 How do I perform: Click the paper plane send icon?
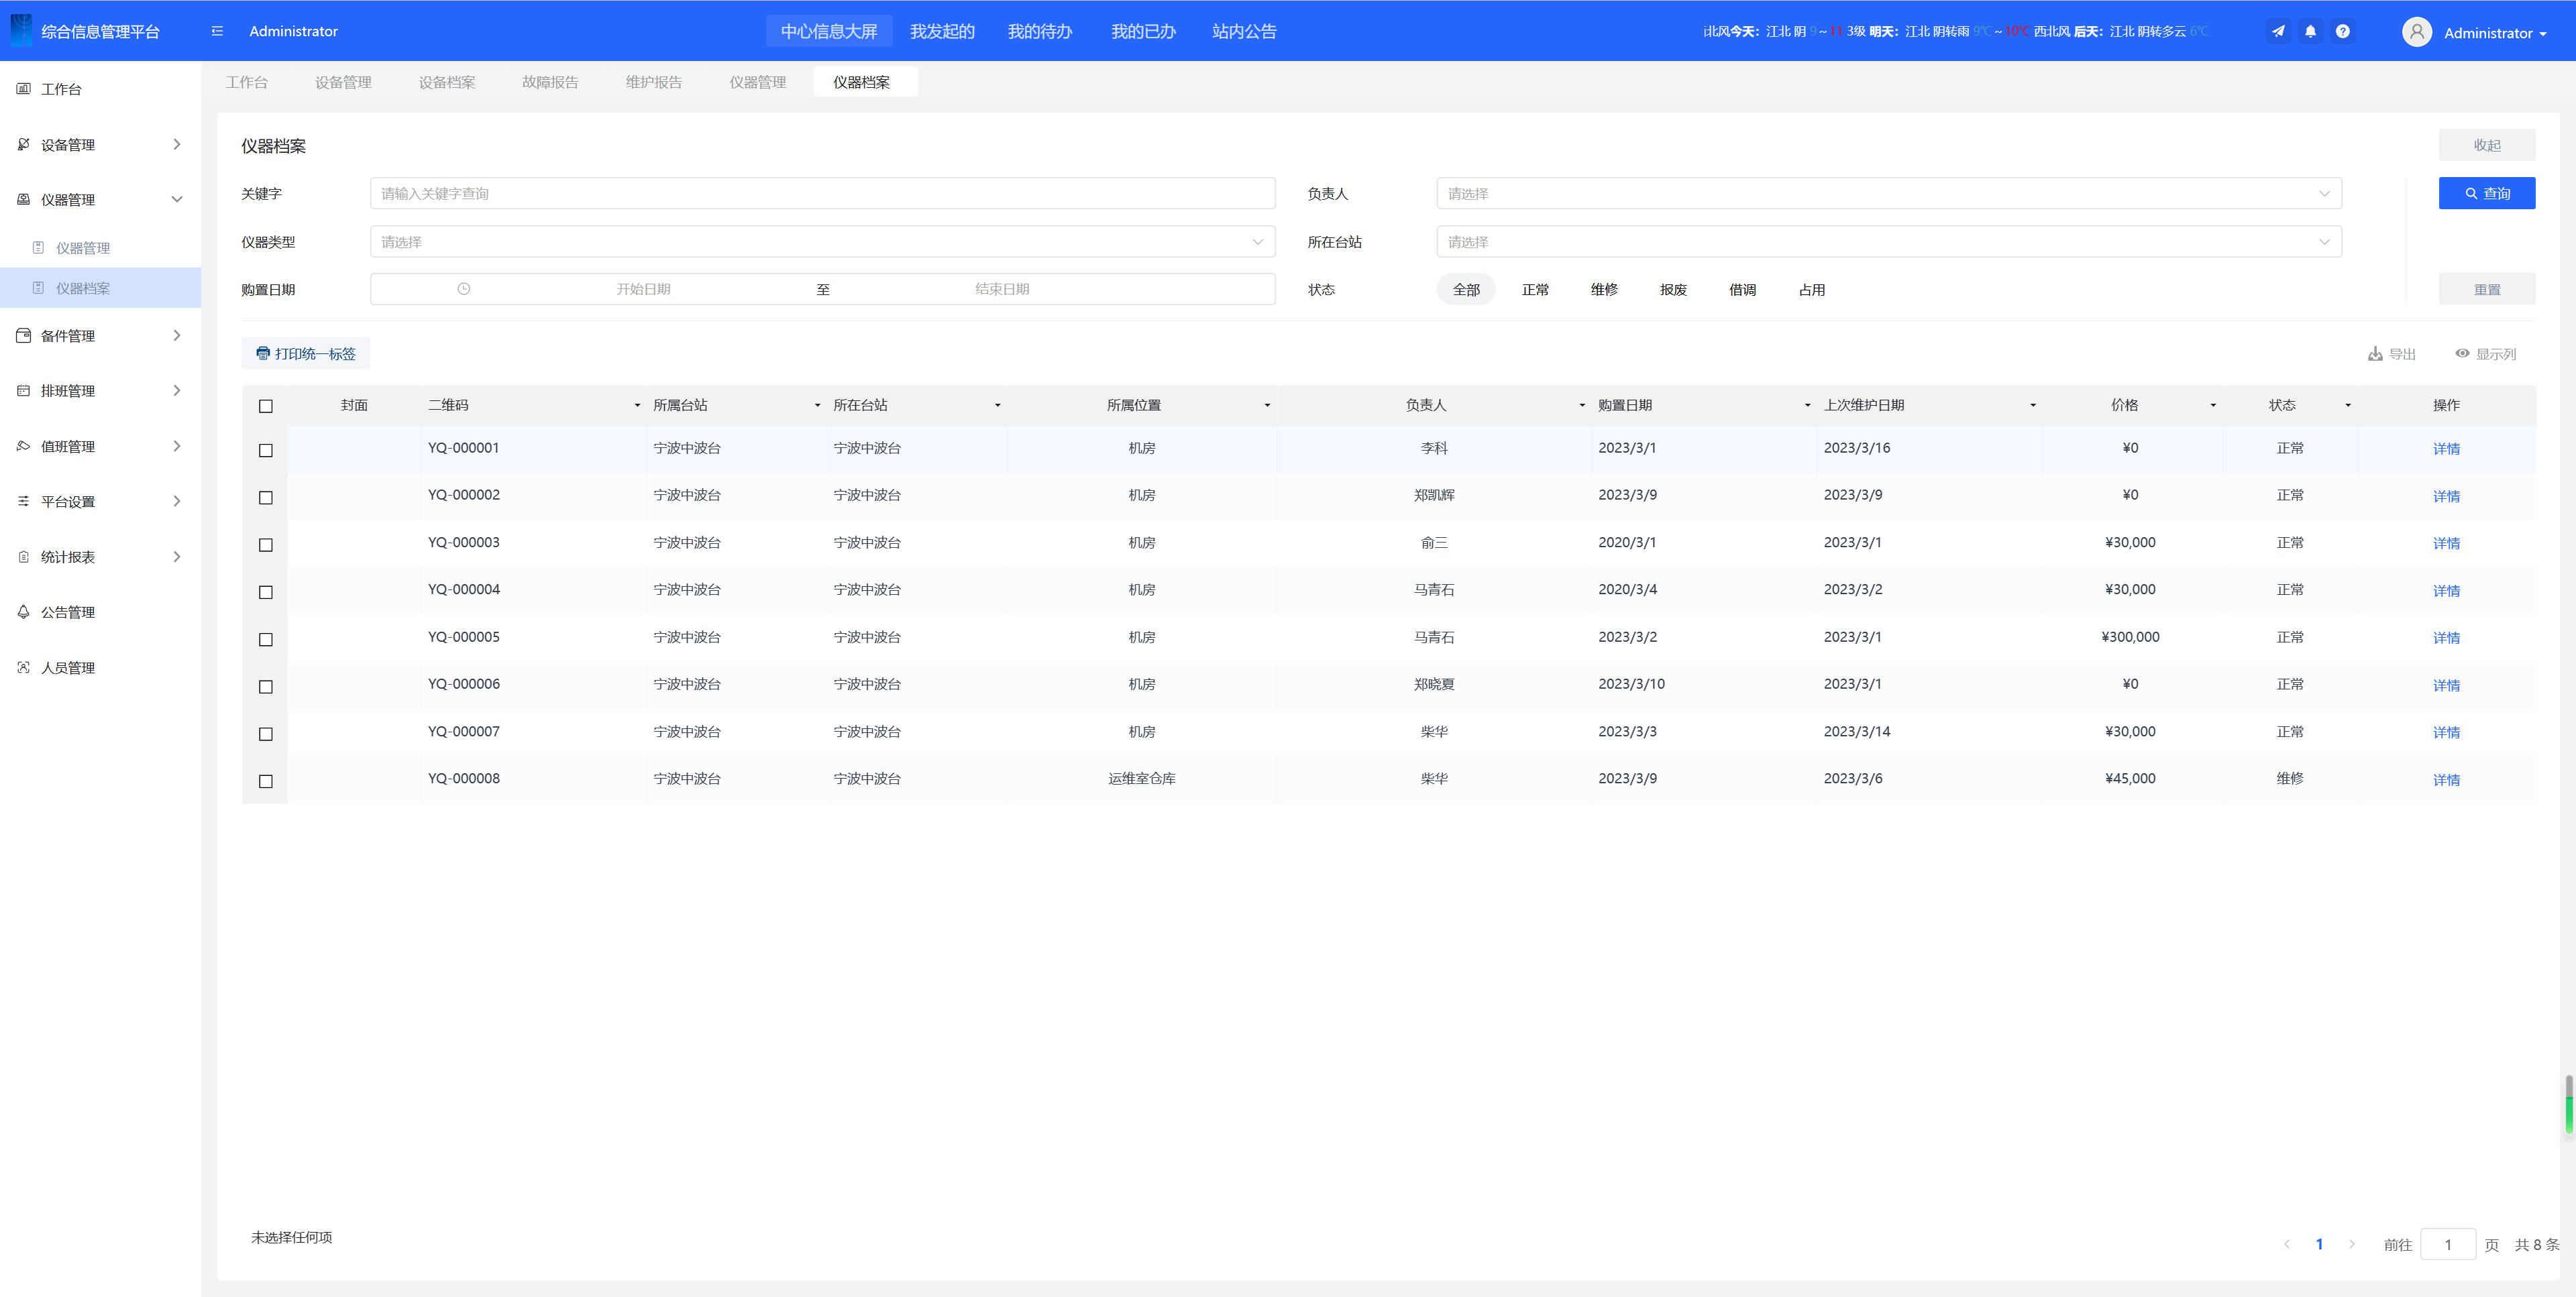2278,31
